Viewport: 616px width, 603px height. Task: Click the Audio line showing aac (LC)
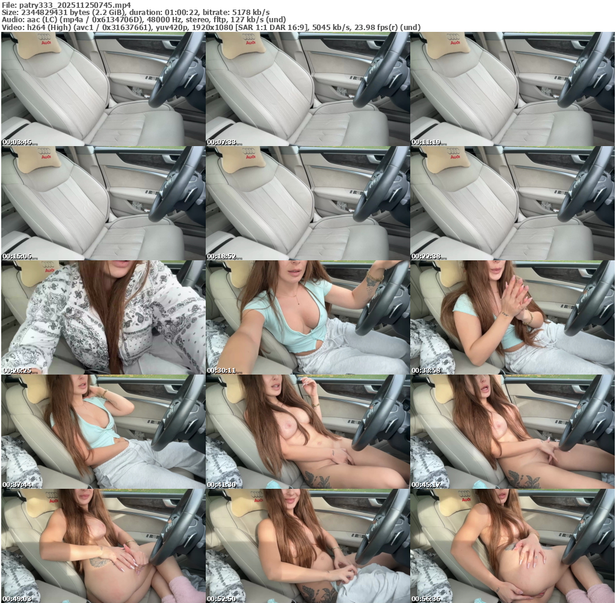point(144,20)
